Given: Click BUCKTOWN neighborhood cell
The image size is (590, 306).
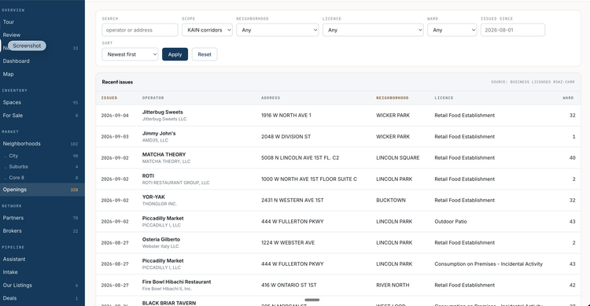Looking at the screenshot, I should pos(391,201).
